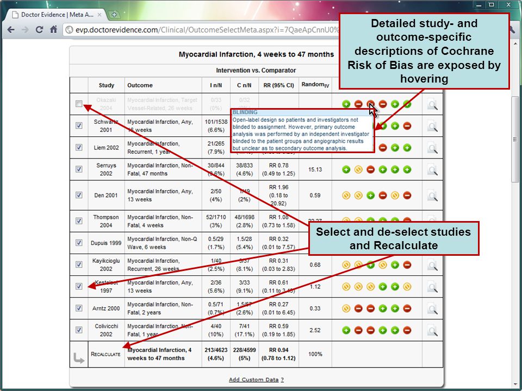Click 'Myocardial Infarction, Any, 13 weeks' for Den 2001
The width and height of the screenshot is (522, 391).
(160, 195)
